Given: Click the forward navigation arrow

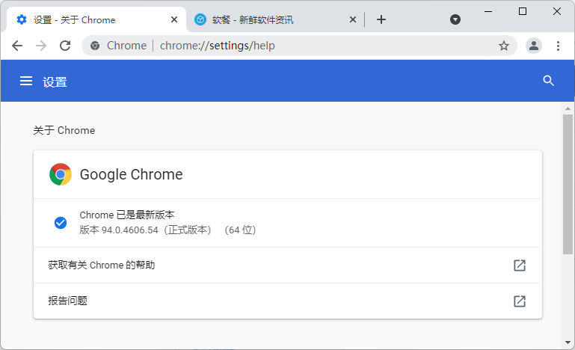Looking at the screenshot, I should [x=41, y=46].
